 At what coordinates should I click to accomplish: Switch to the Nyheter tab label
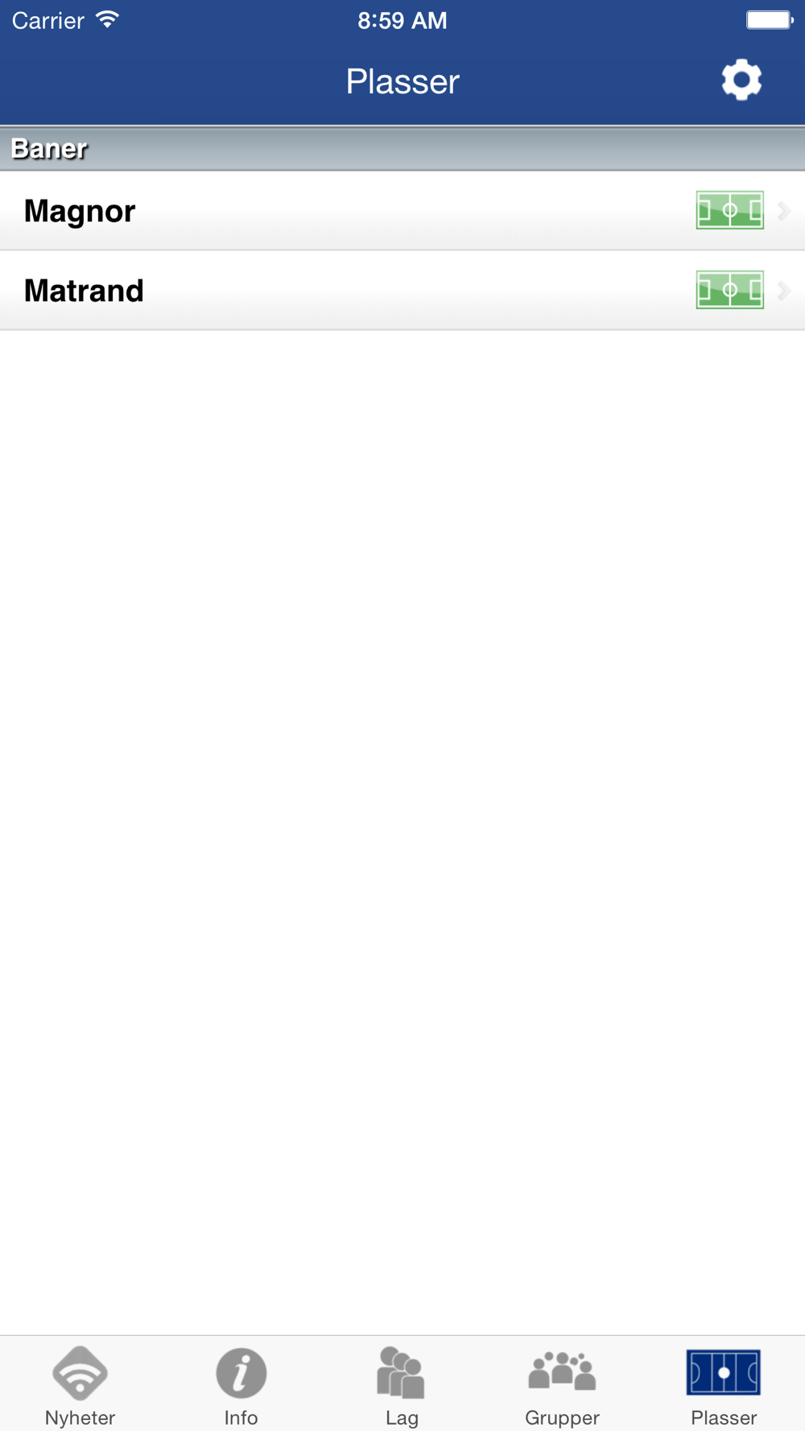click(80, 1417)
